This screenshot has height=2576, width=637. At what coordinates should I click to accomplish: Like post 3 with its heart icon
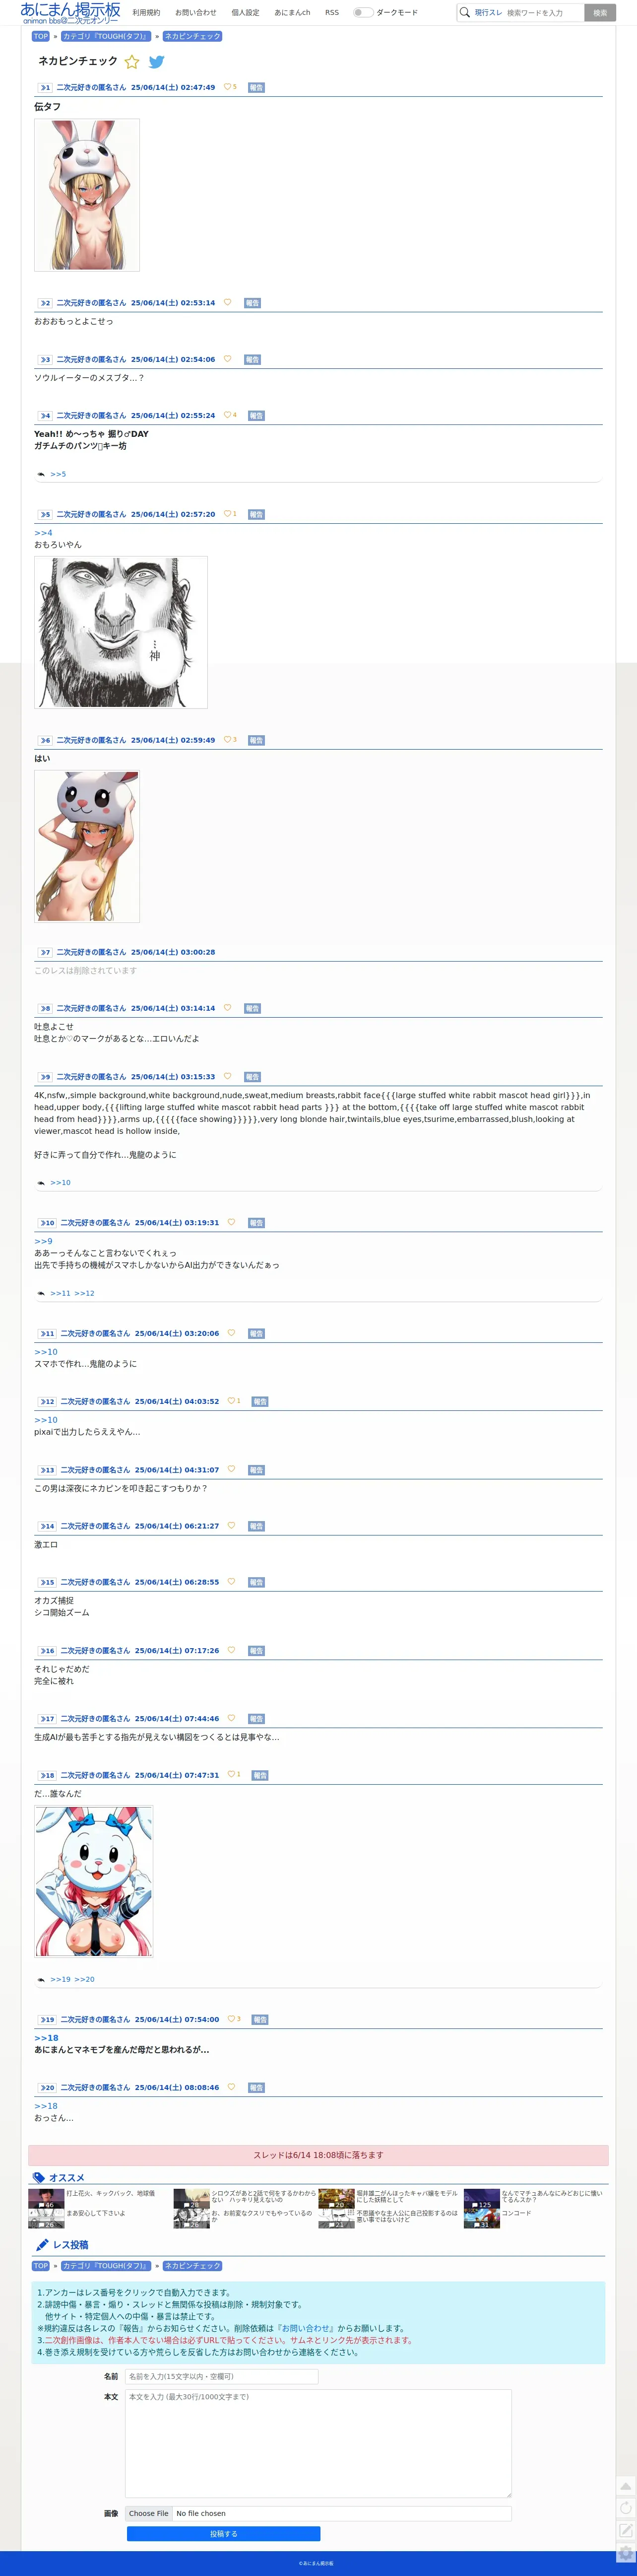pos(227,359)
